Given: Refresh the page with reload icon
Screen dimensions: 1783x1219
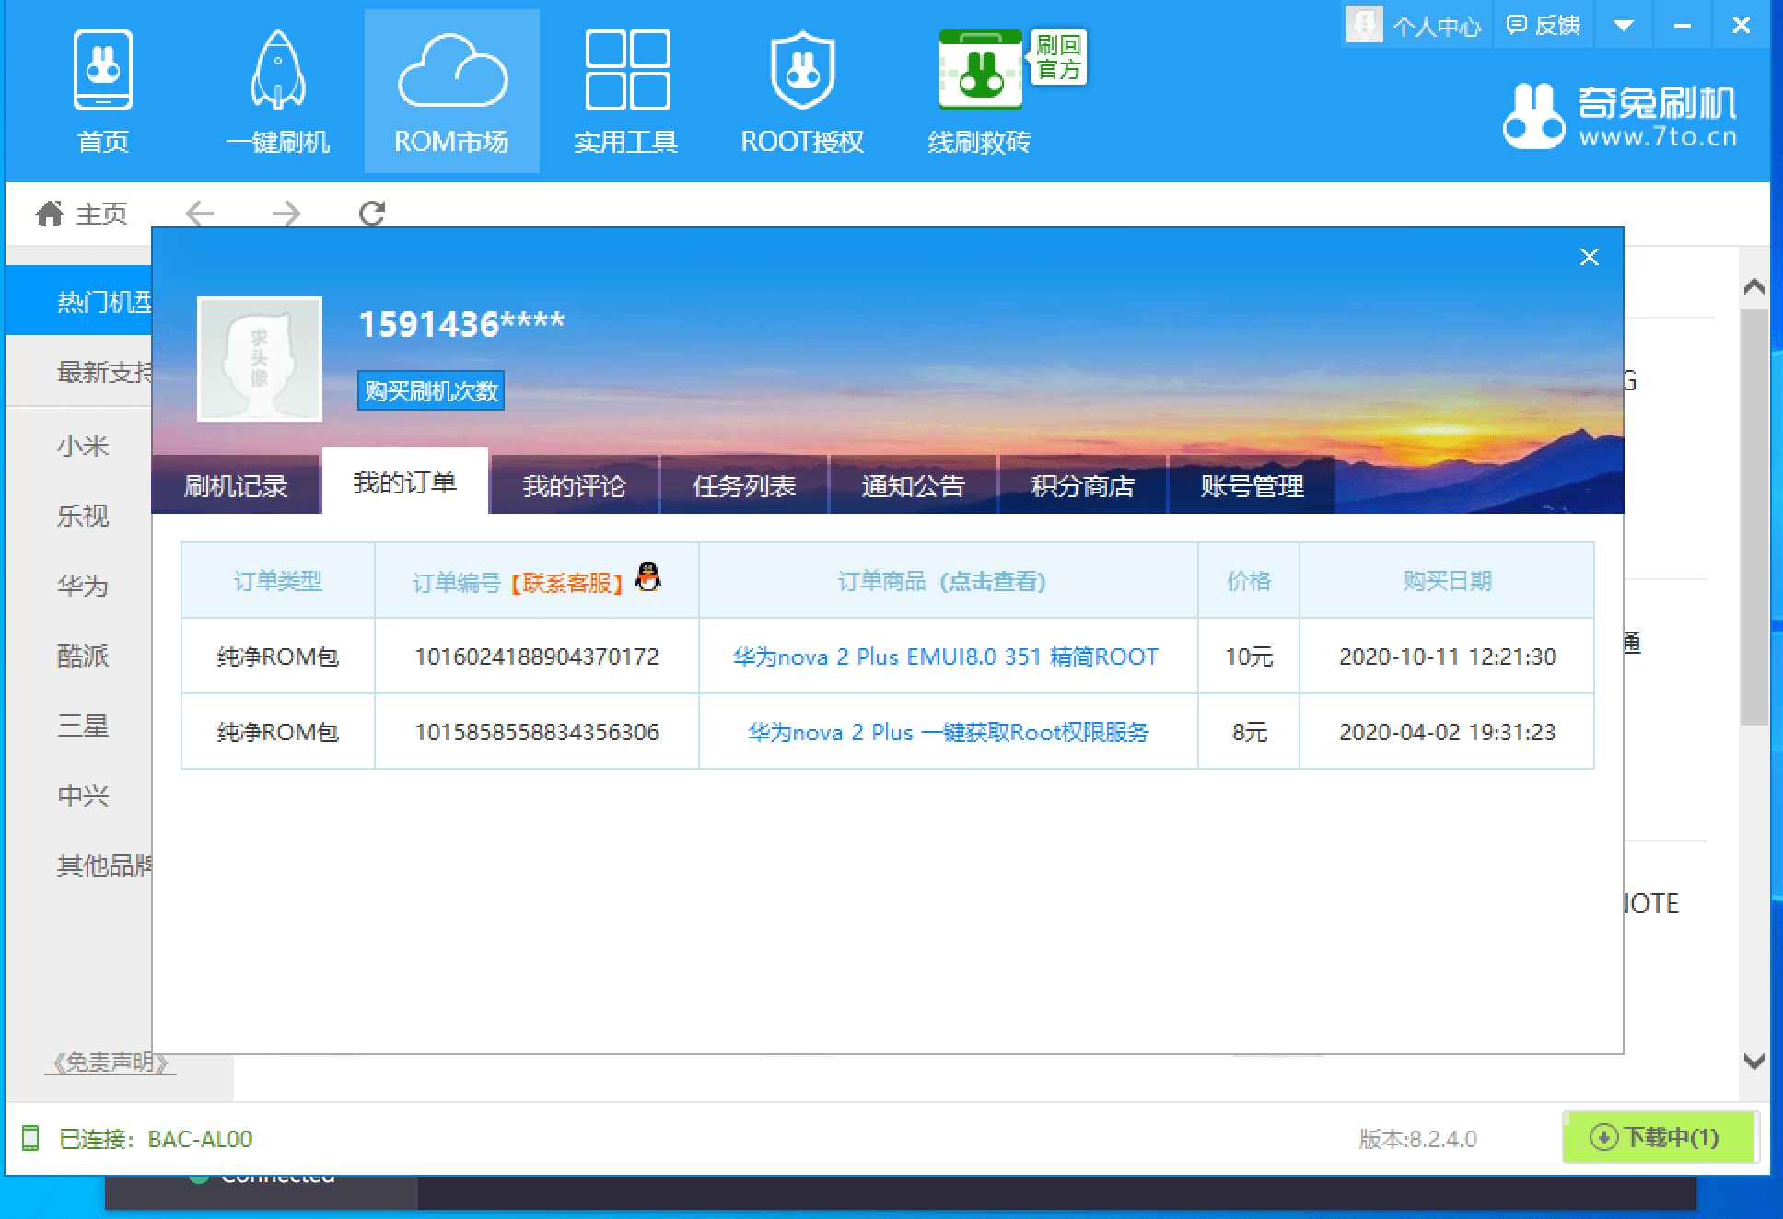Looking at the screenshot, I should 372,214.
